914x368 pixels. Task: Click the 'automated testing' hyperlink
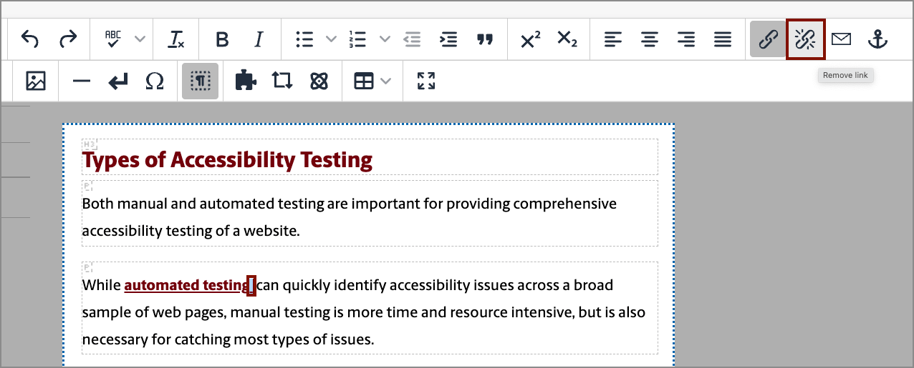click(186, 285)
